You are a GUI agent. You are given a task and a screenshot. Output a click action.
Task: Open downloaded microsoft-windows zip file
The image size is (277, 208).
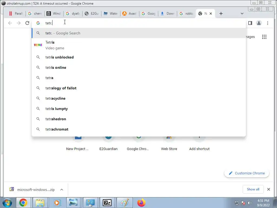(x=32, y=190)
